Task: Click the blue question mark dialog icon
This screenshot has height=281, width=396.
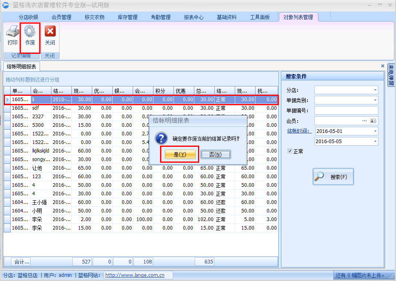Action: click(161, 138)
